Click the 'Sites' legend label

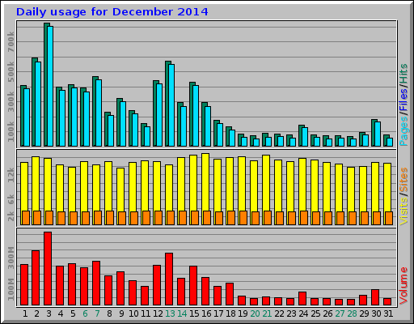[403, 180]
